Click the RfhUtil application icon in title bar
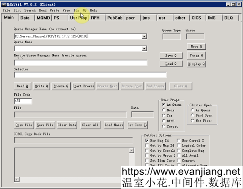Screen dimensions: 243x189 3,3
